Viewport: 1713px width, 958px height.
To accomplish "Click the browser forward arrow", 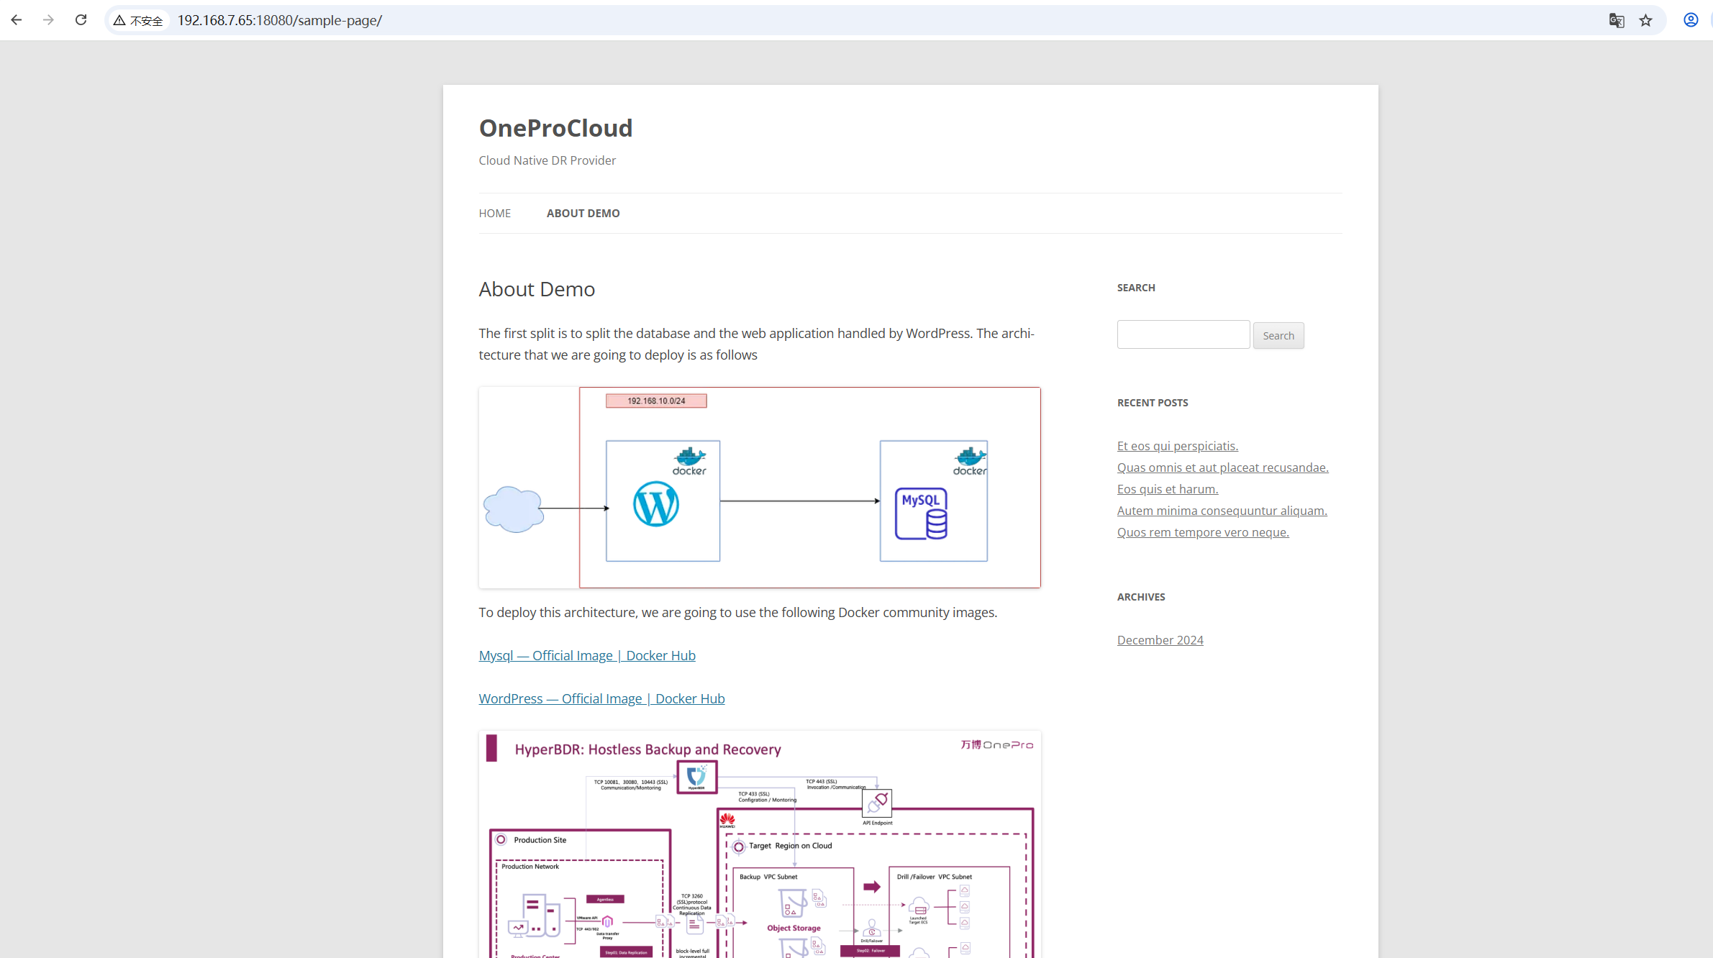I will [x=48, y=20].
